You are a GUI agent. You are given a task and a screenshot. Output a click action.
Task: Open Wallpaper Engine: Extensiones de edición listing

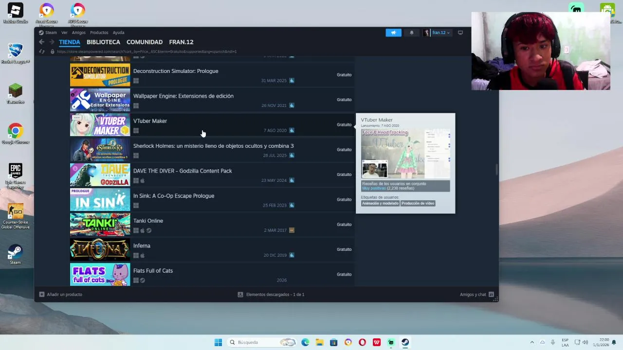click(212, 100)
